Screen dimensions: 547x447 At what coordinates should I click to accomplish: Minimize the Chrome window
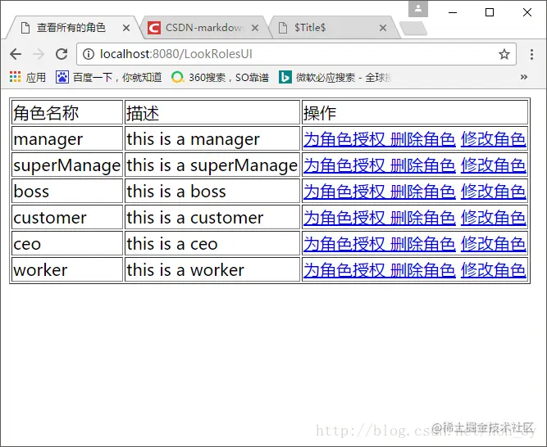point(453,12)
